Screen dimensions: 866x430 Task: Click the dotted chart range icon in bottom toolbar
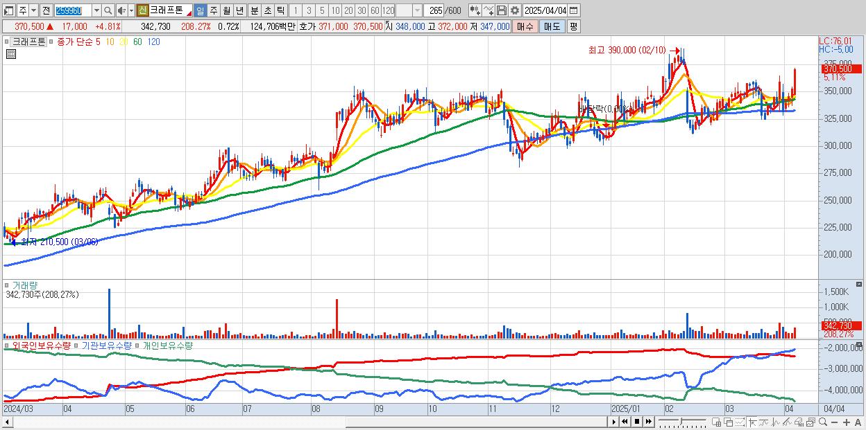pos(740,422)
